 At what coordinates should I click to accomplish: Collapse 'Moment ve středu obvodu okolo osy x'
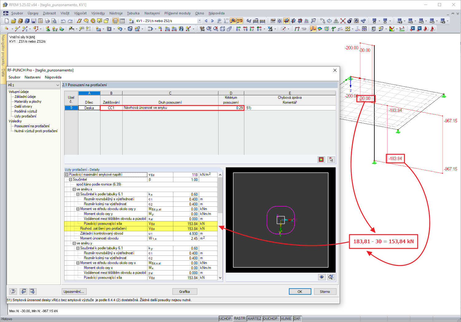point(78,263)
